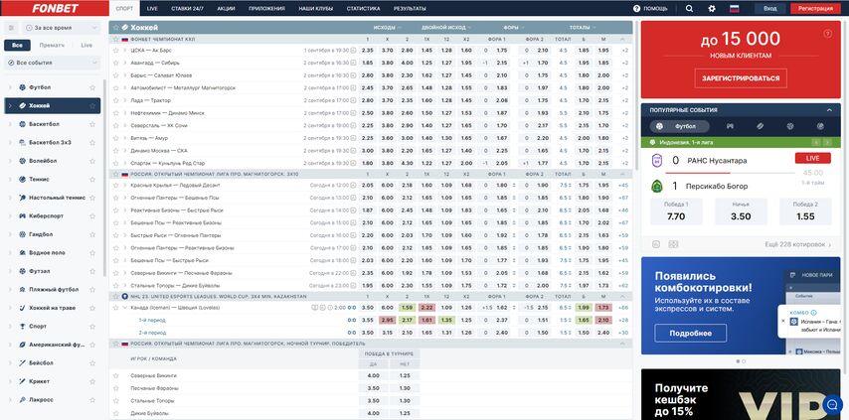Click the stats icon under РАНС Нусантара match
Viewport: 849px width, 420px height.
coord(656,244)
